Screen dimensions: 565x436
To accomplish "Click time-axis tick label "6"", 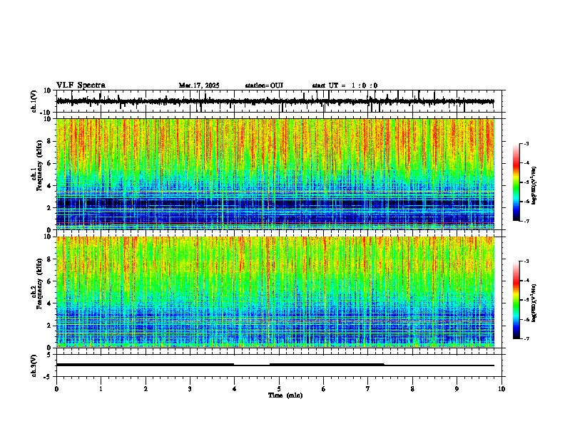I will coord(324,389).
